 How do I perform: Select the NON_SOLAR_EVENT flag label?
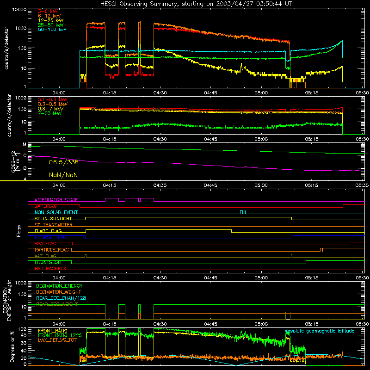[56, 212]
